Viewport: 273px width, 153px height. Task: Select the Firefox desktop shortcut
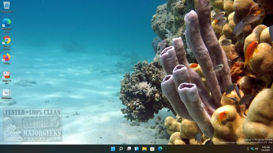(x=7, y=59)
